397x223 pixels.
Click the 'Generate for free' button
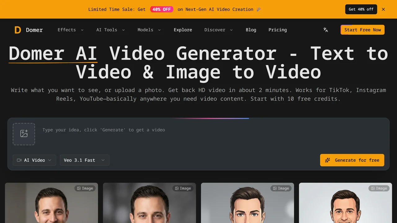coord(352,160)
